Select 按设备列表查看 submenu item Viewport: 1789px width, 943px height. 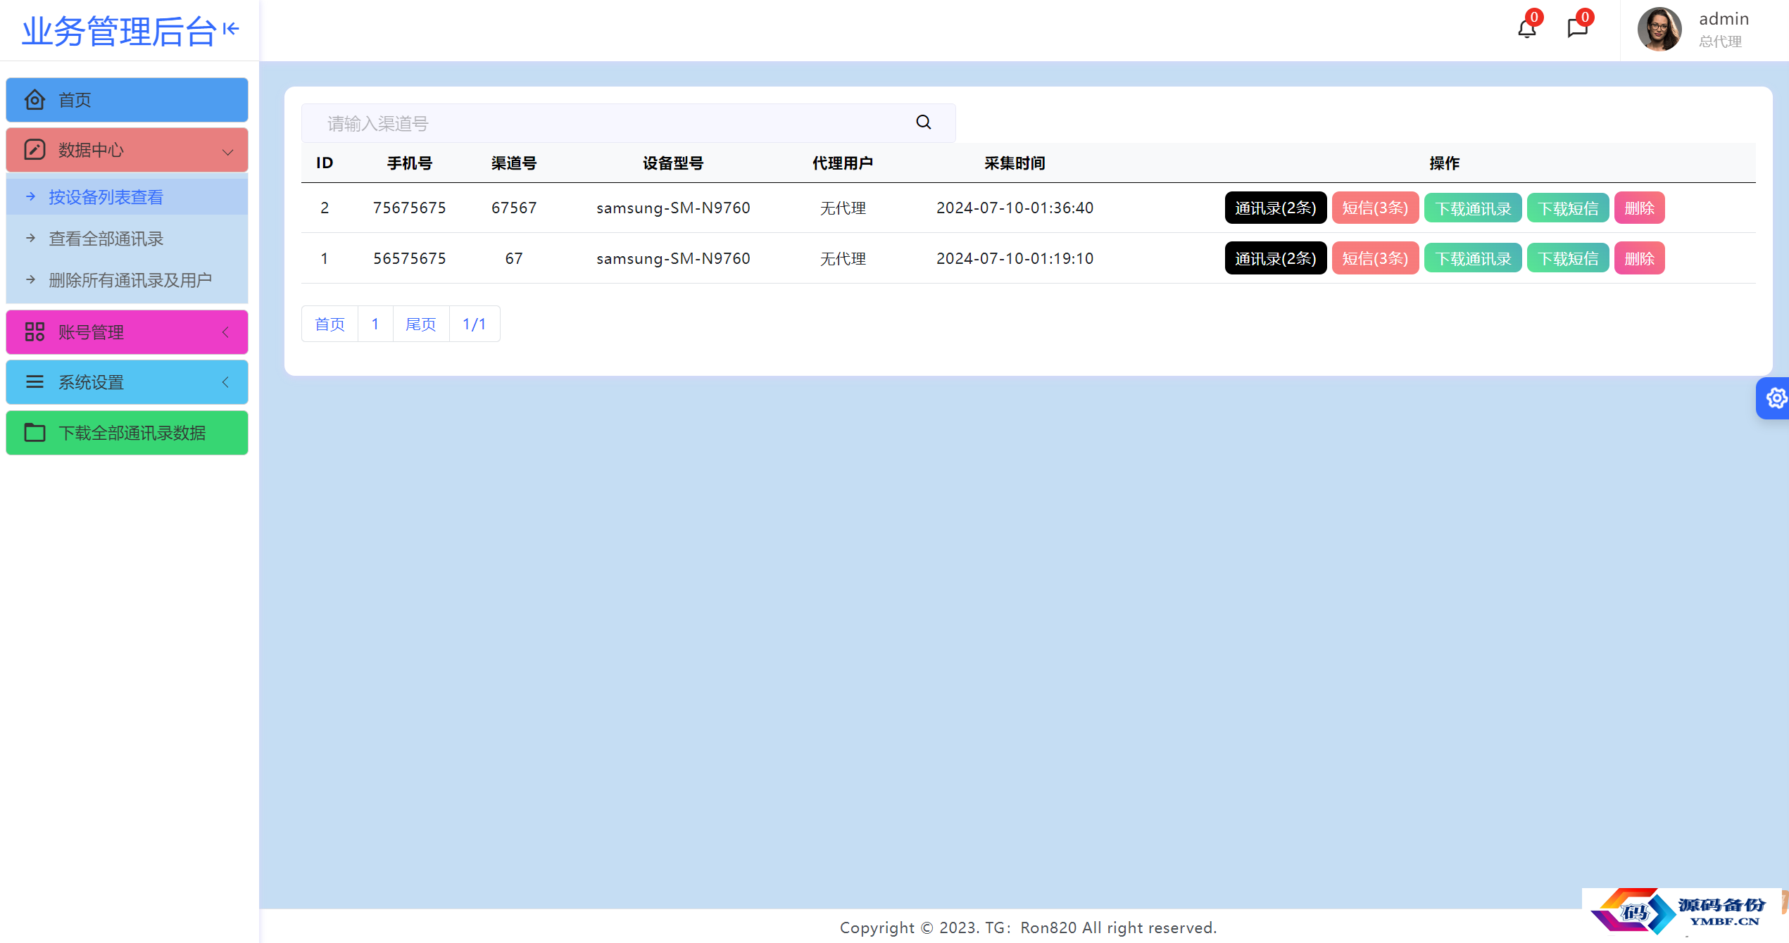coord(127,197)
